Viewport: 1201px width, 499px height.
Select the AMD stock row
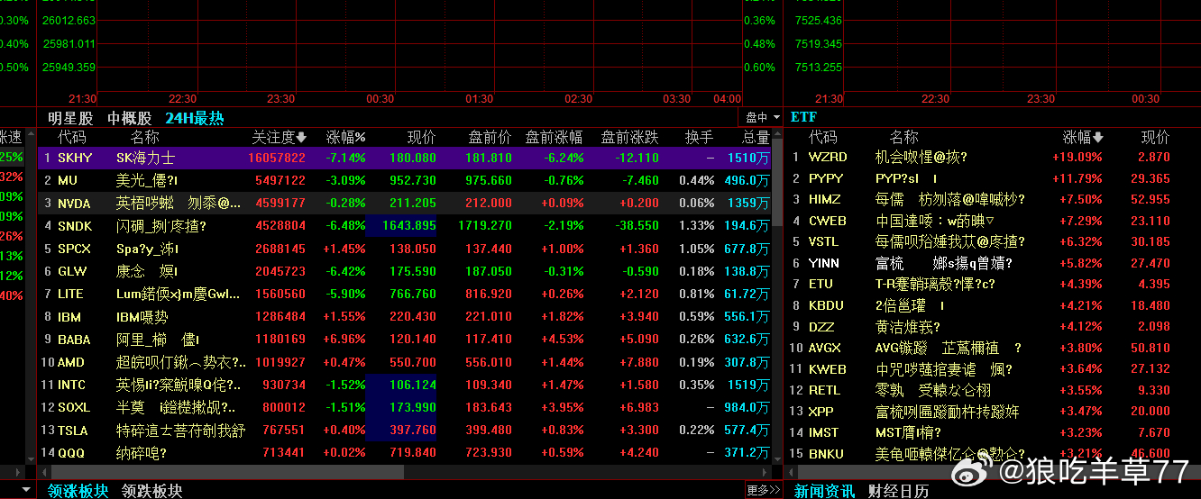(405, 362)
